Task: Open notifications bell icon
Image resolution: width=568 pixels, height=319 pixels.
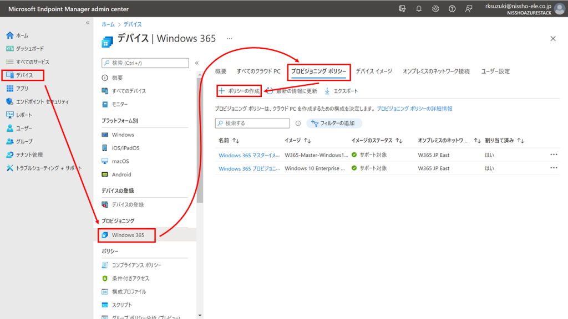Action: (419, 9)
